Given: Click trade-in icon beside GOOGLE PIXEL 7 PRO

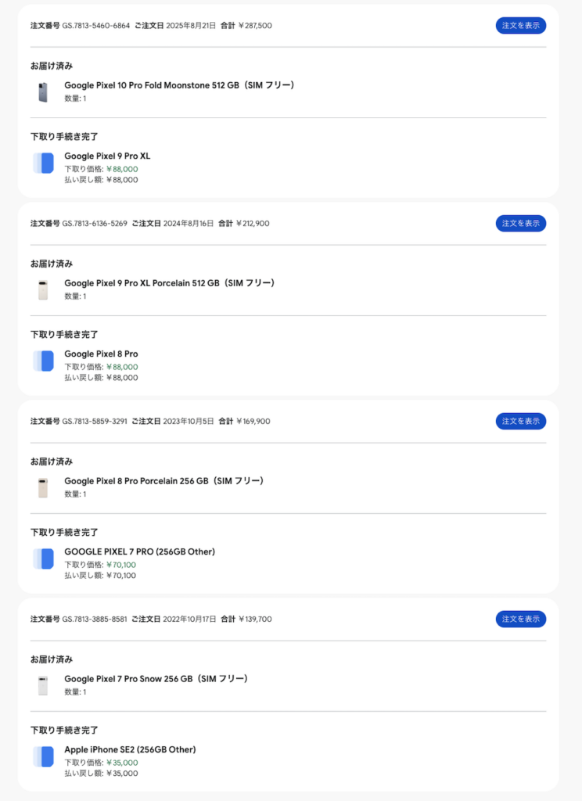Looking at the screenshot, I should pos(43,559).
